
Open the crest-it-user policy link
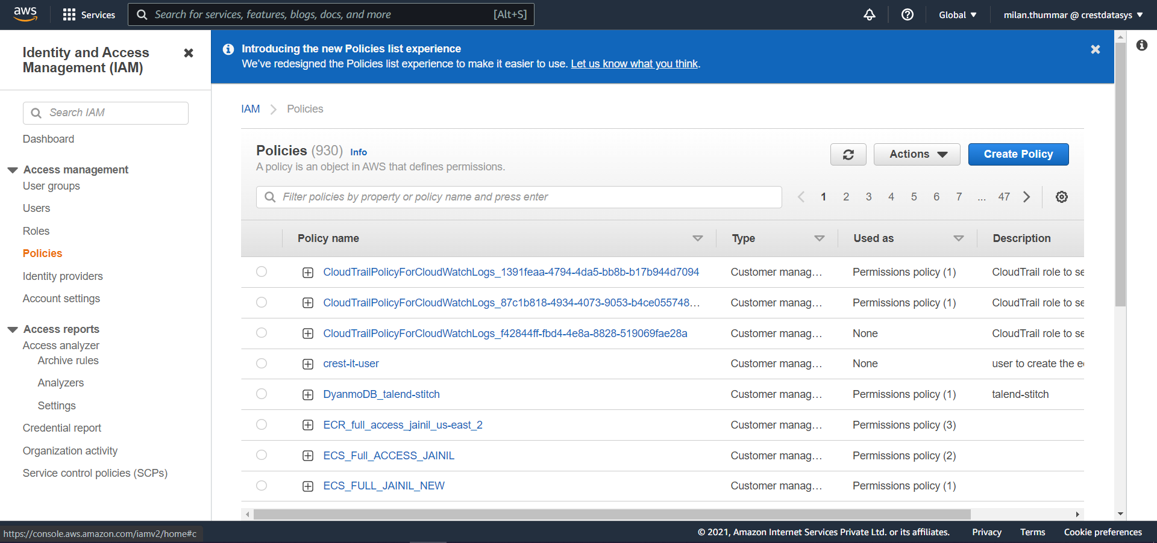click(351, 364)
